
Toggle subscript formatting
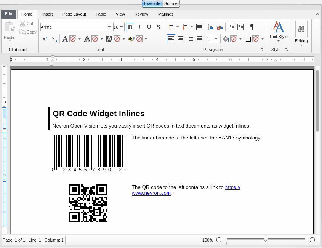pyautogui.click(x=54, y=39)
